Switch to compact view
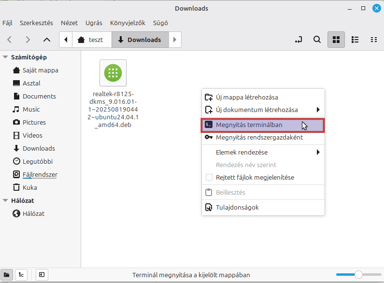 coord(373,40)
